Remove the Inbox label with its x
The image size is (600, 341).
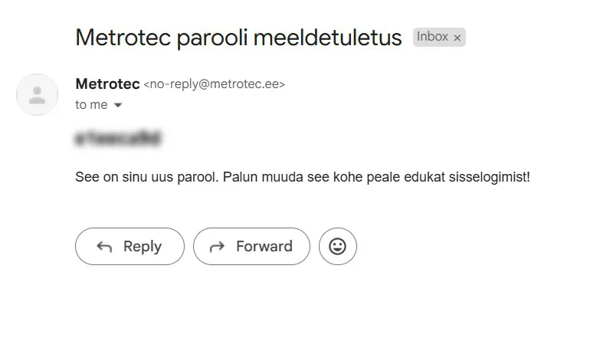point(457,38)
